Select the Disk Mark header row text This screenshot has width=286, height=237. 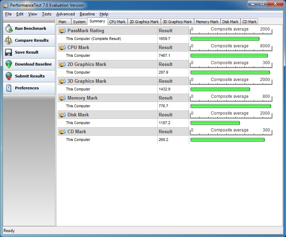78,115
